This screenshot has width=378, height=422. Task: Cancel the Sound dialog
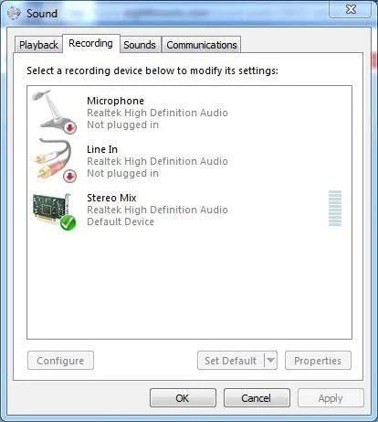257,398
